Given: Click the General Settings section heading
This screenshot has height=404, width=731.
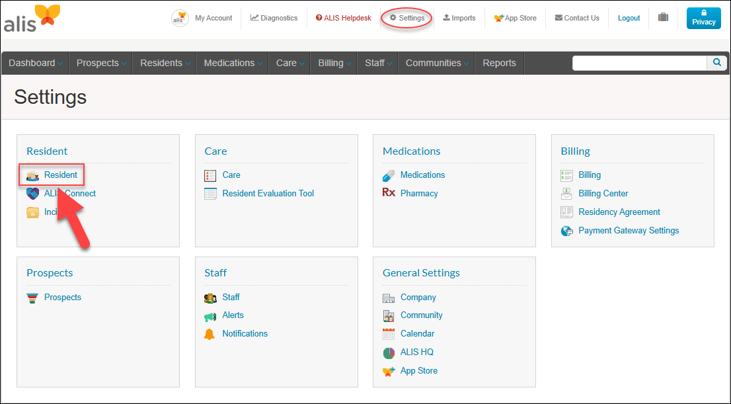Looking at the screenshot, I should (x=421, y=273).
